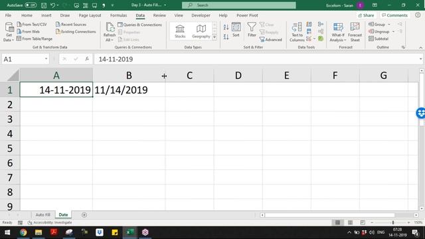This screenshot has height=239, width=425.
Task: Click the Macro recording status bar icon
Action: (20, 222)
